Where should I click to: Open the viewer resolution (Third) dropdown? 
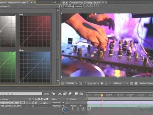coord(121,83)
